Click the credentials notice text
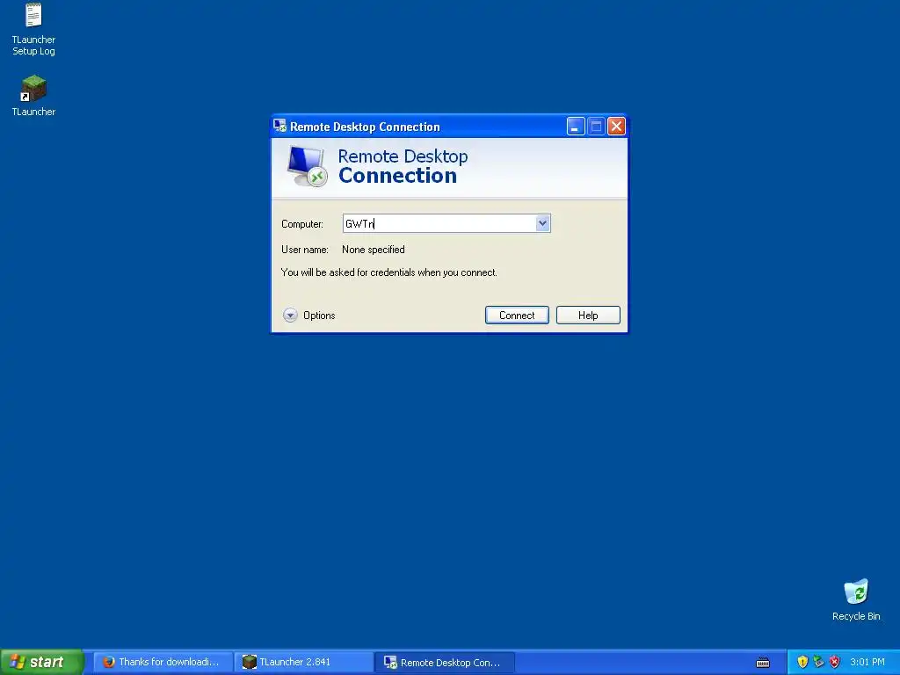This screenshot has width=900, height=675. pos(389,272)
